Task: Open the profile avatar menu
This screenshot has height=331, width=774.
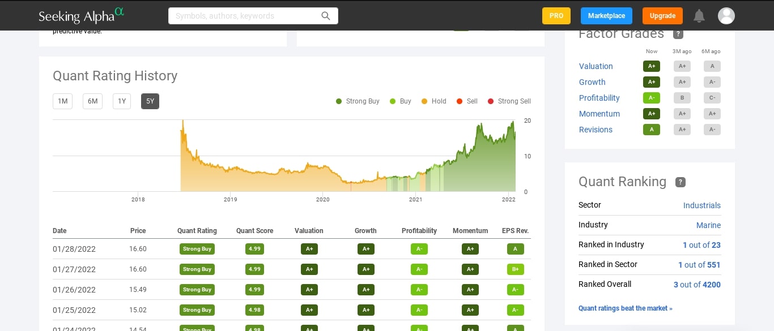Action: (726, 16)
